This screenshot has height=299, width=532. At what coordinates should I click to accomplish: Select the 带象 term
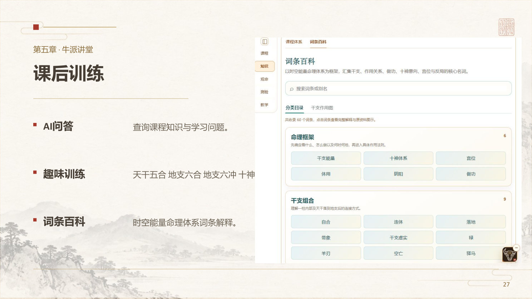[x=326, y=238]
